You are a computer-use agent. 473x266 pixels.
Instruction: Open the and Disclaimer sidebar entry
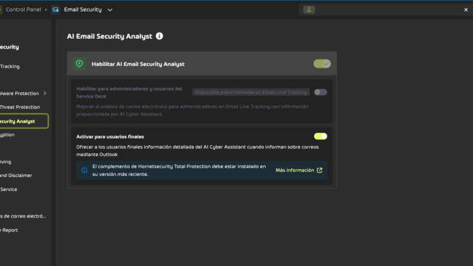tap(16, 175)
